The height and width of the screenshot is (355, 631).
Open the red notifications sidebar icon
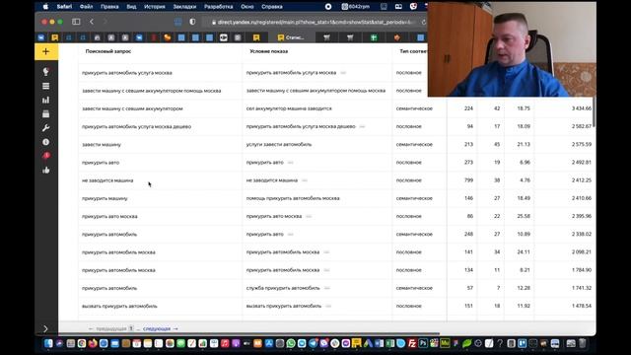click(46, 156)
